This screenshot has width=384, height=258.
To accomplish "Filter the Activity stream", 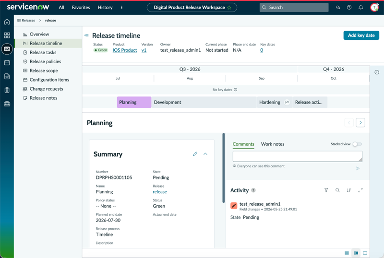I will 326,190.
